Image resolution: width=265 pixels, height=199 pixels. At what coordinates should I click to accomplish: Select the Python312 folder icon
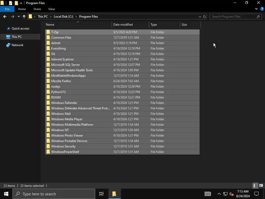click(x=48, y=92)
